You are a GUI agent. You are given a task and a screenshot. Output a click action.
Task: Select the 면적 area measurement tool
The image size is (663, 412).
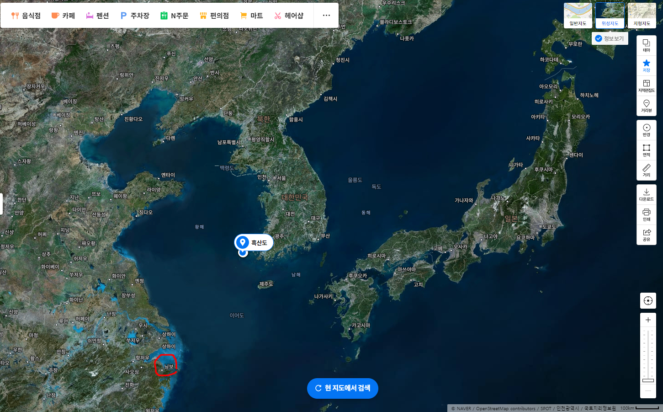click(647, 150)
